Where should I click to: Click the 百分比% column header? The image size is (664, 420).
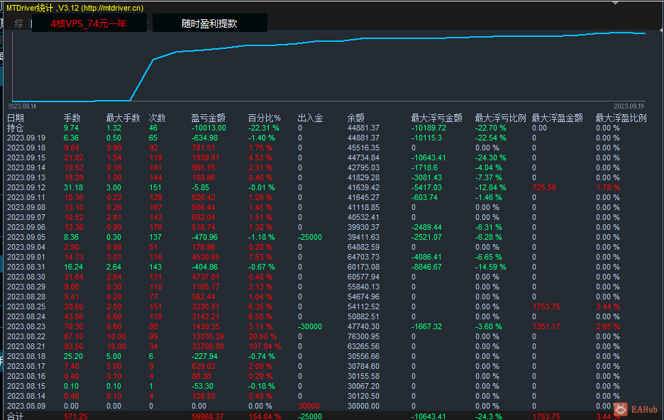(x=264, y=118)
